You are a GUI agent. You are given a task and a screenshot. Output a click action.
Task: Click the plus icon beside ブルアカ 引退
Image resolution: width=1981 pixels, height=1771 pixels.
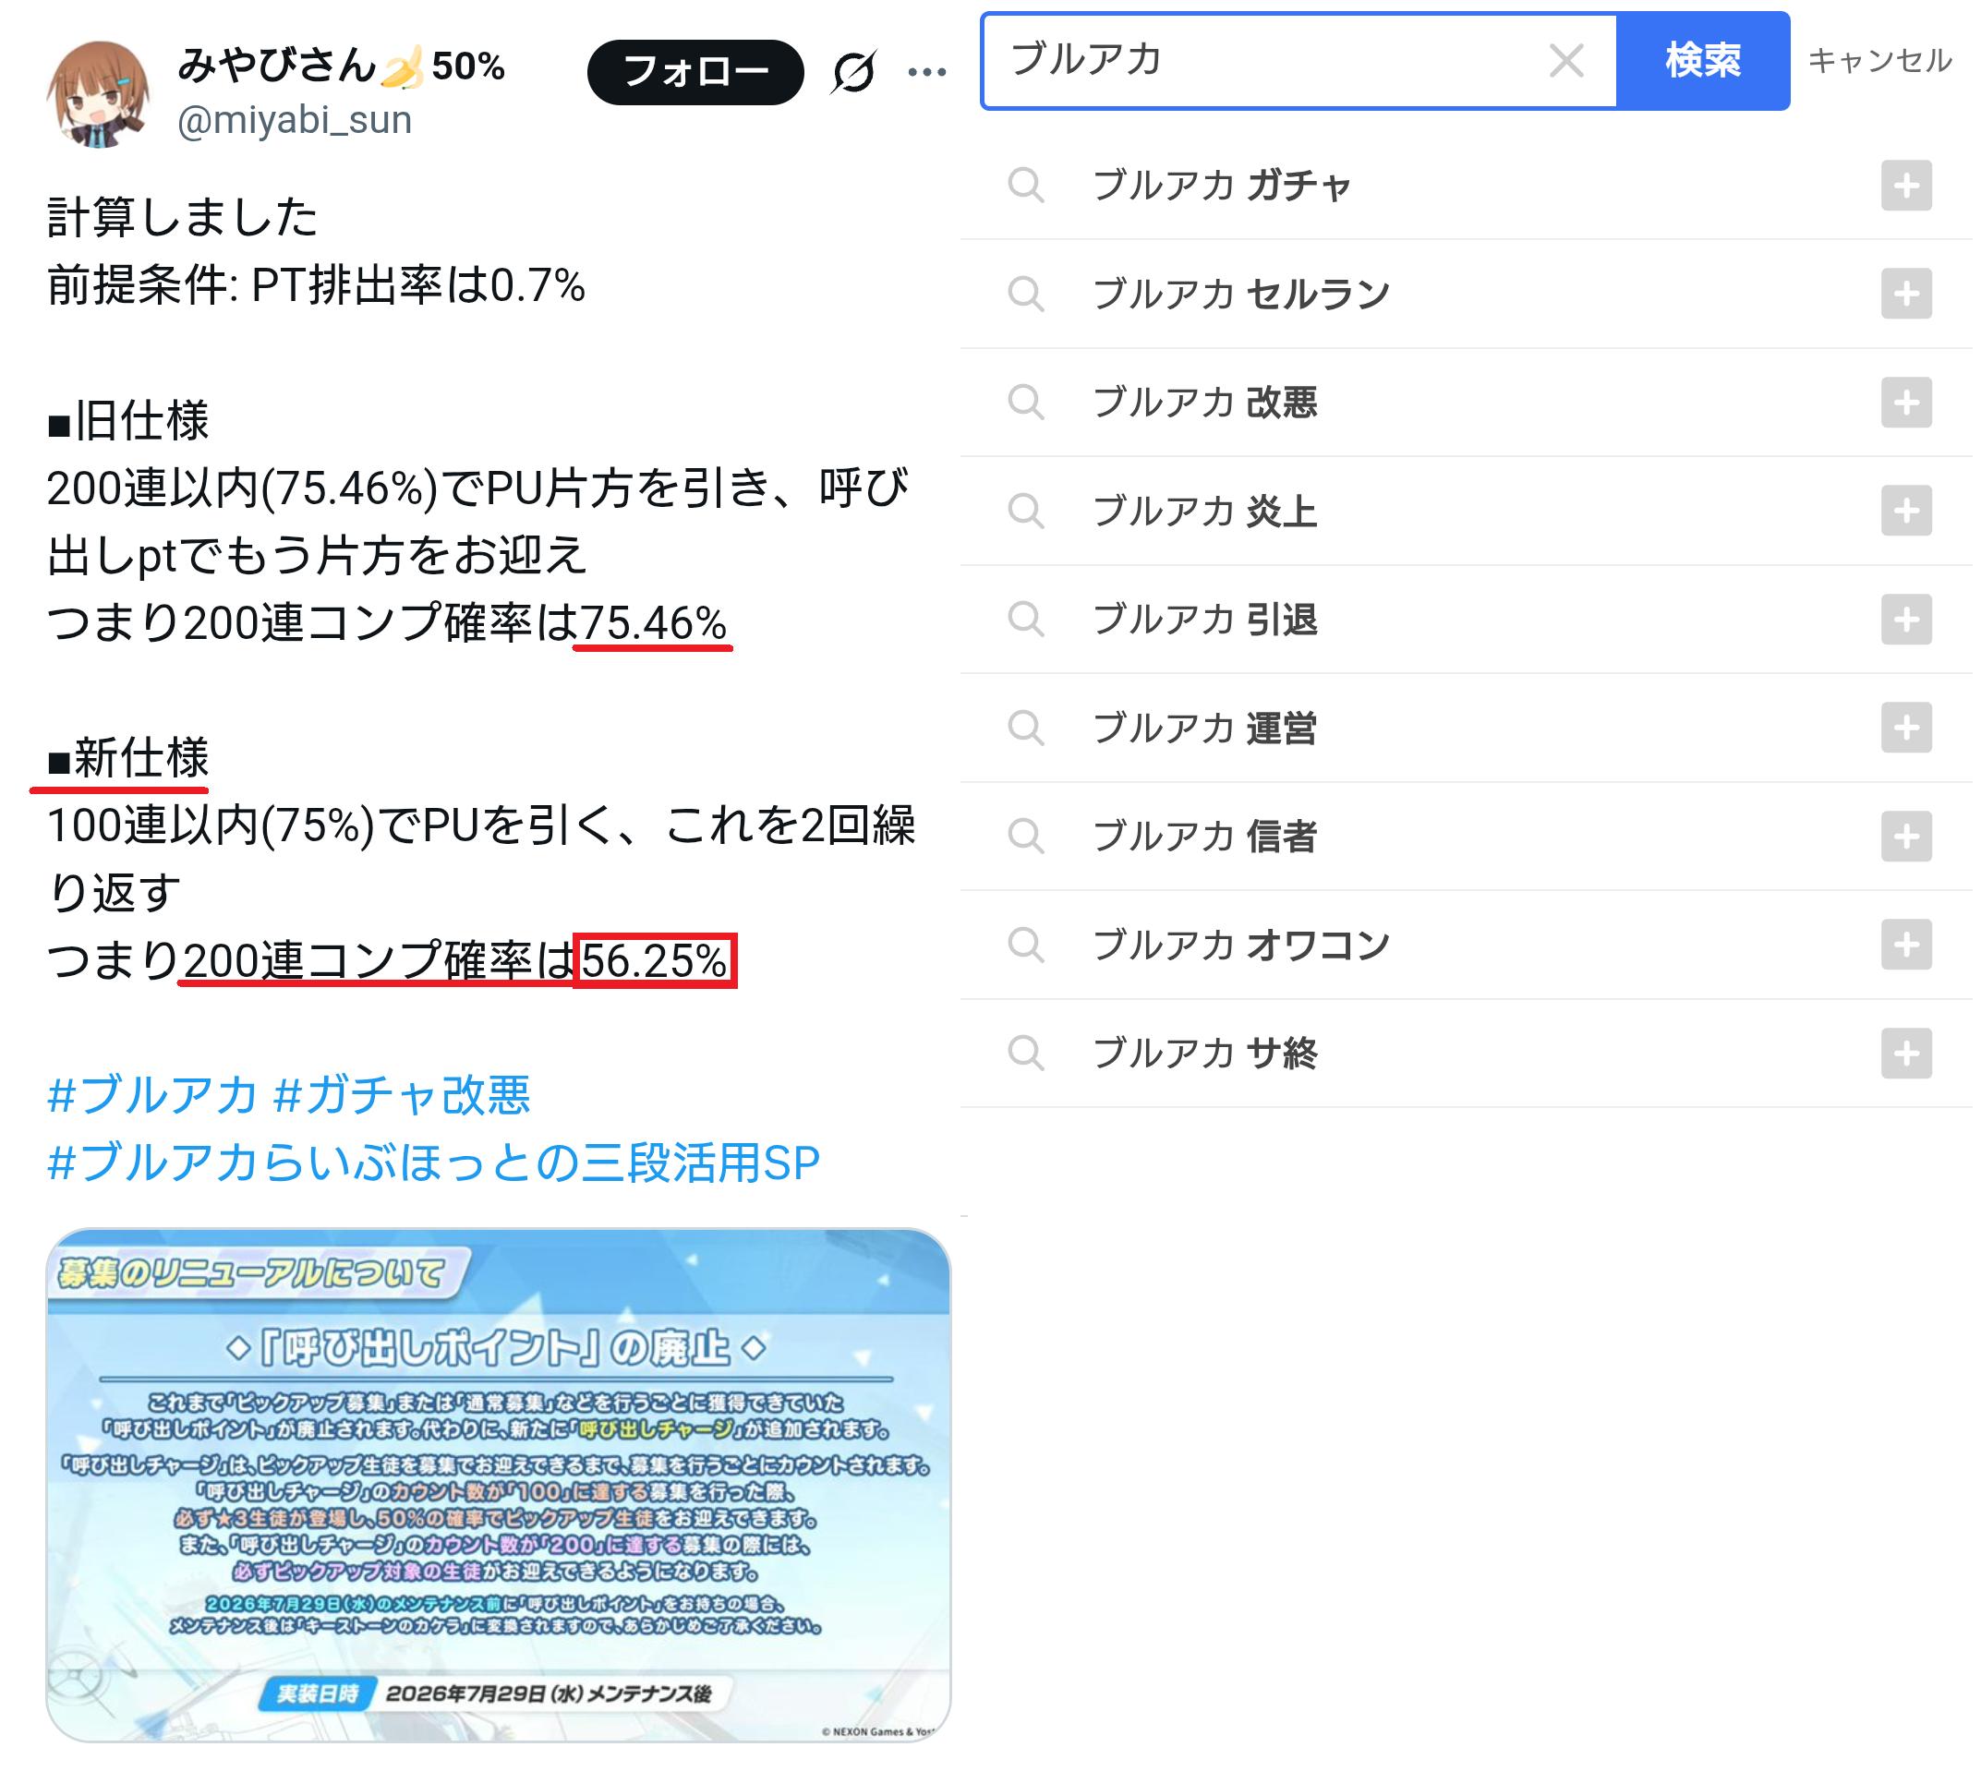[x=1906, y=620]
